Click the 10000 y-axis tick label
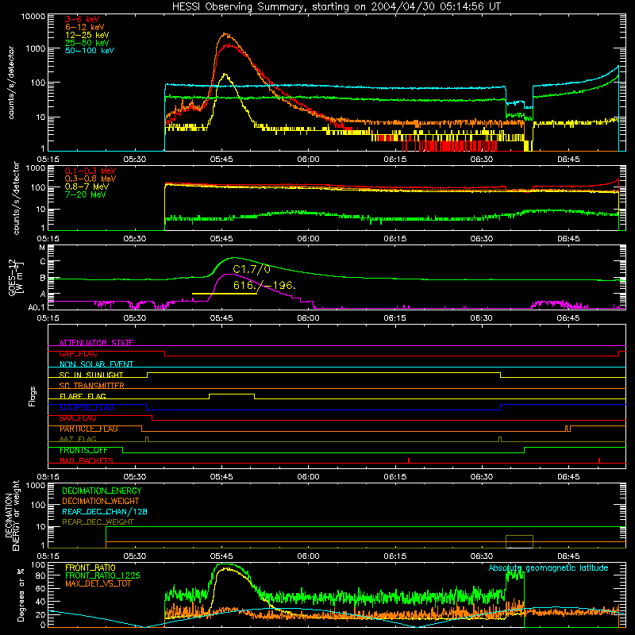Screen dimensions: 635x635 point(33,17)
